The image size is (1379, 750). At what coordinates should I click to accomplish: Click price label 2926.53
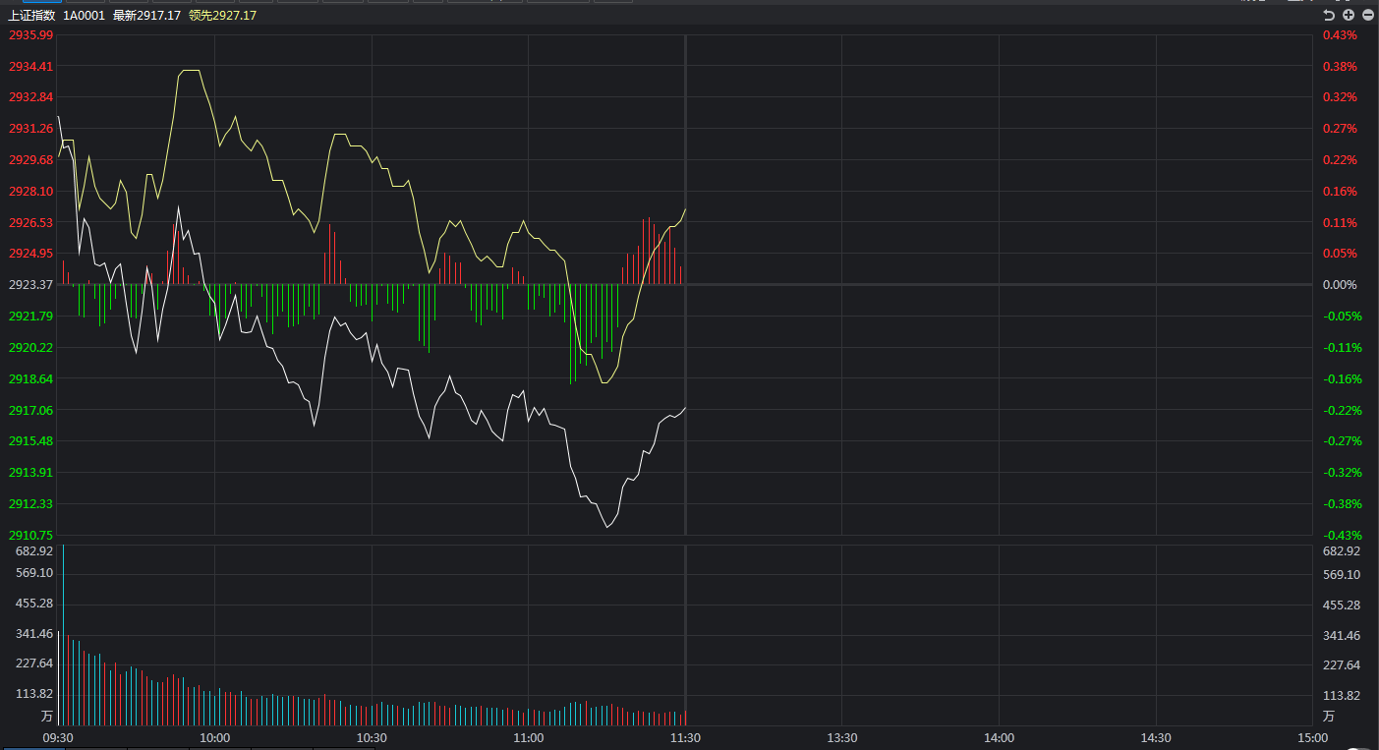point(30,222)
